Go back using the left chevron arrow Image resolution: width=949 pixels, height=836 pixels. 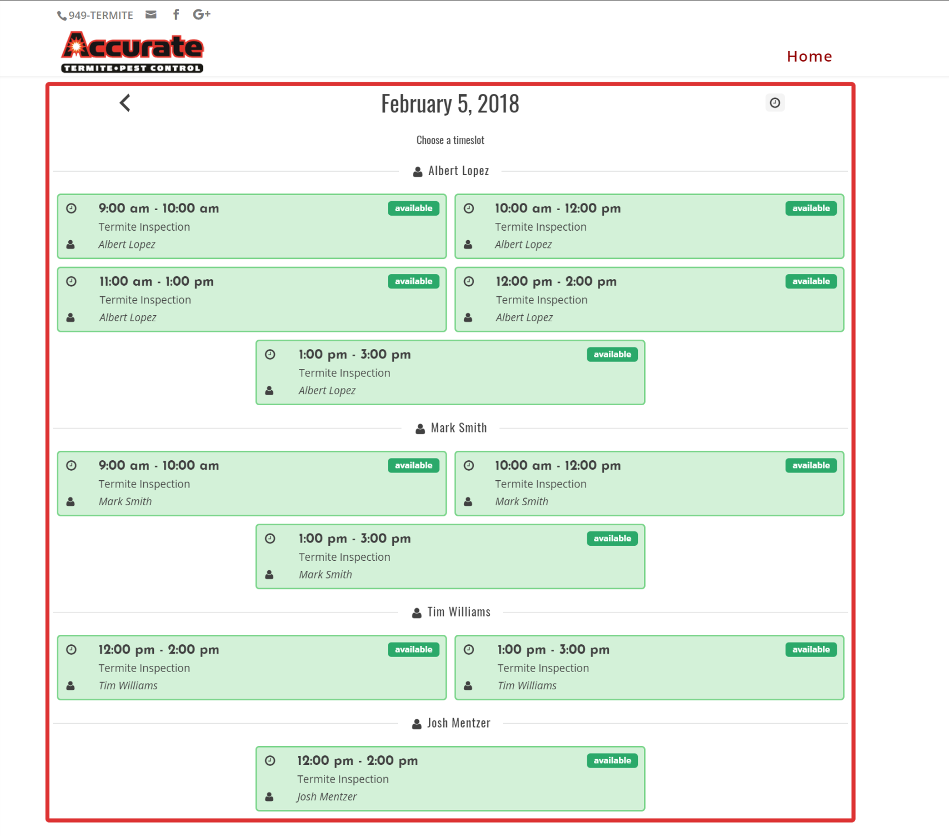click(x=125, y=103)
